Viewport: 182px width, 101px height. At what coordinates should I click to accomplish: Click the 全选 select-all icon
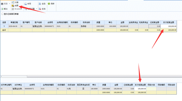click(40, 4)
